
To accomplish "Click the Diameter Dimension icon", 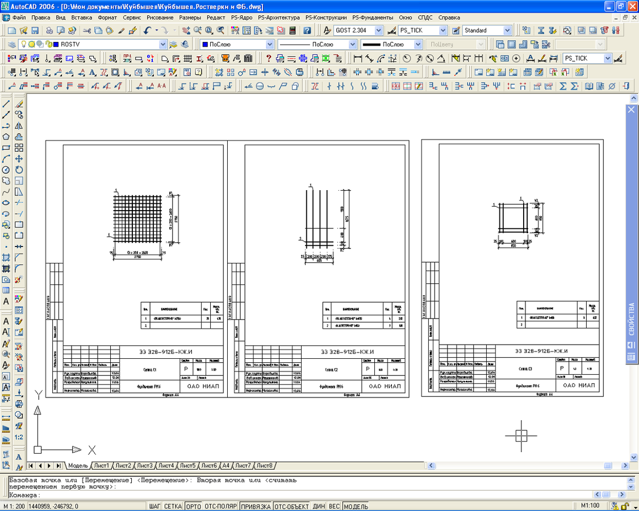I will pyautogui.click(x=429, y=58).
